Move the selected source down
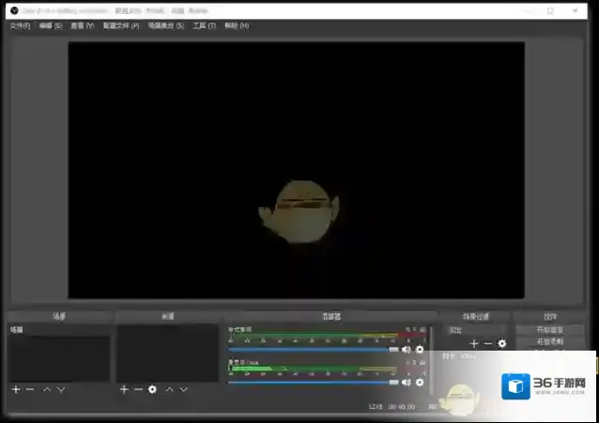This screenshot has height=423, width=599. [182, 389]
